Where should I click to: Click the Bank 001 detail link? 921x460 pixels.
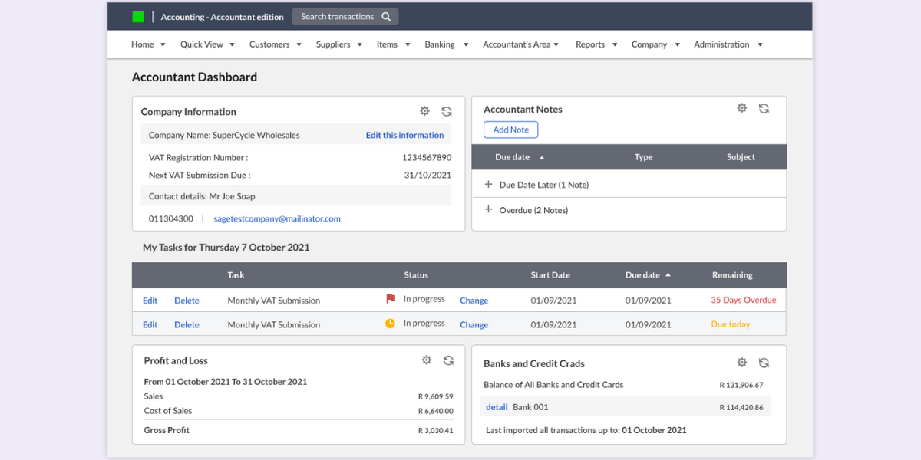pos(497,406)
